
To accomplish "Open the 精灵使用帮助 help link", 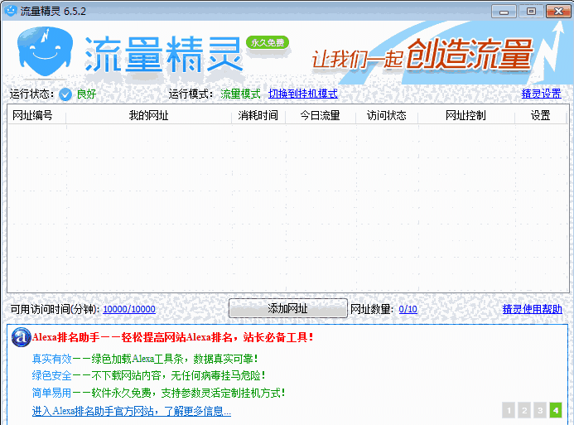I will tap(532, 310).
